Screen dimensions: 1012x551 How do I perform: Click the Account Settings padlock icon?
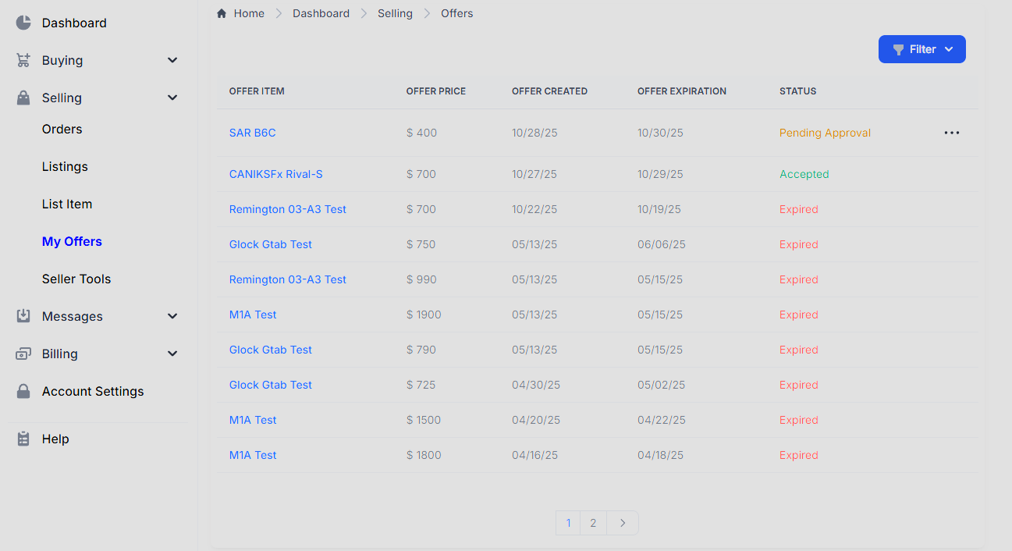point(23,390)
